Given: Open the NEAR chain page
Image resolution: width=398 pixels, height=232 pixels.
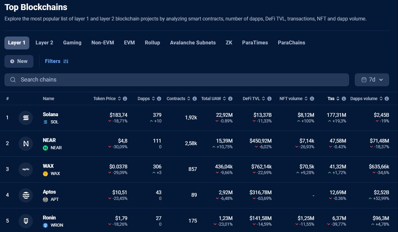Looking at the screenshot, I should (49, 140).
